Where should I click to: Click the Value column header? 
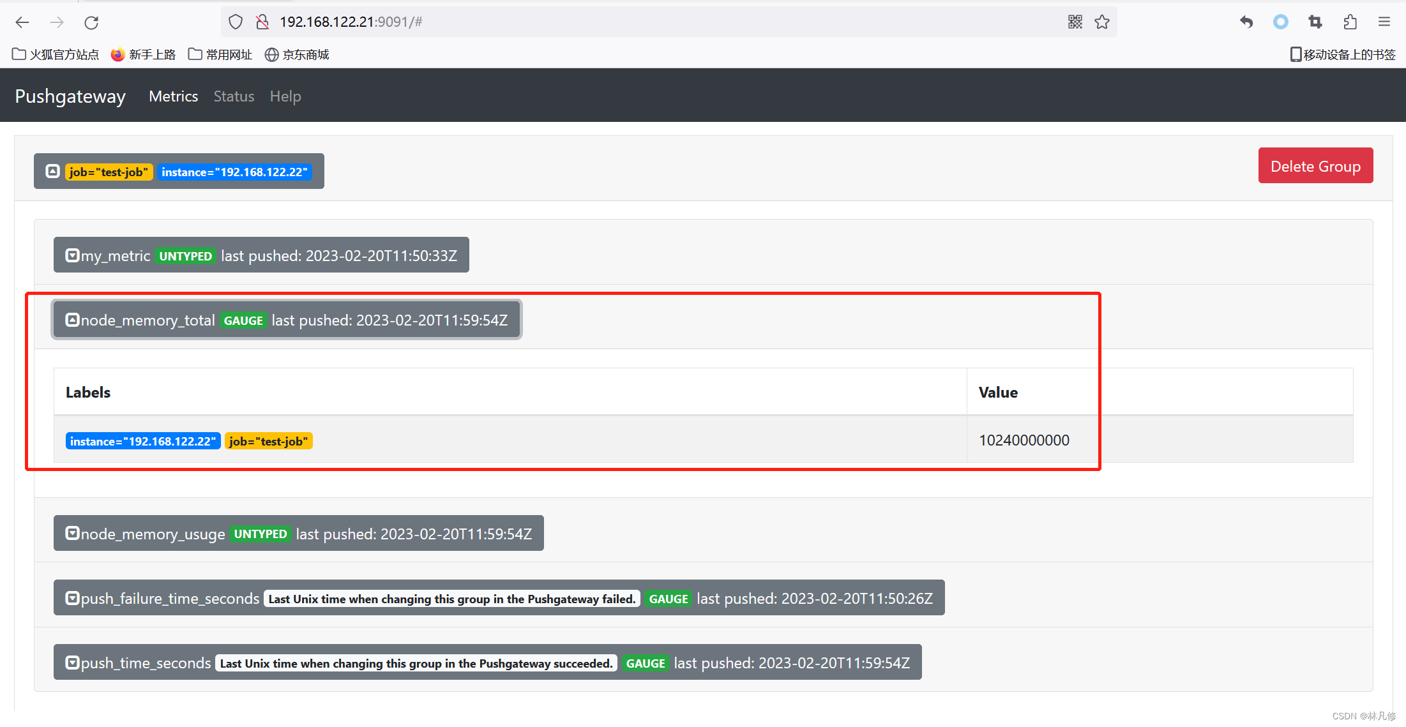click(998, 393)
